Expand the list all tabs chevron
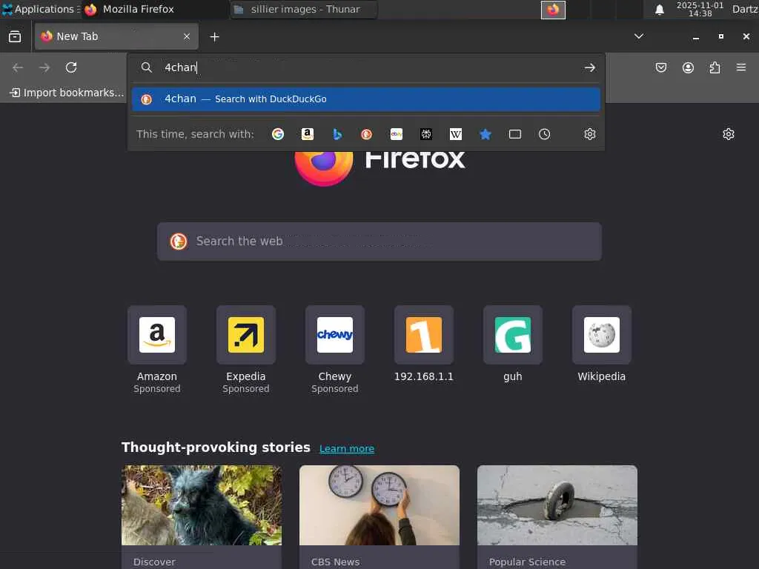This screenshot has width=759, height=569. point(639,36)
